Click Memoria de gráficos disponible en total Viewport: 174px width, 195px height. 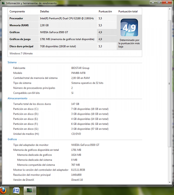click(36, 150)
